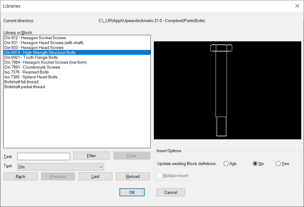The width and height of the screenshot is (304, 207).
Task: Click the Last button
Action: tap(95, 176)
